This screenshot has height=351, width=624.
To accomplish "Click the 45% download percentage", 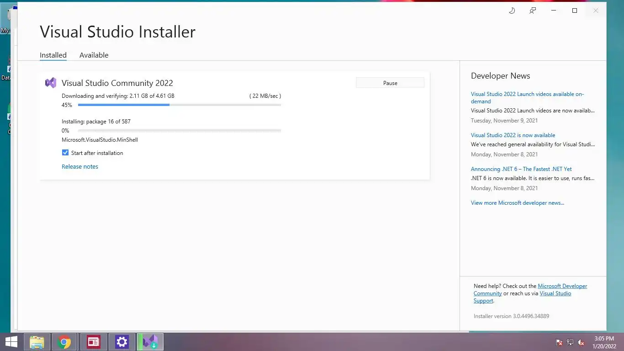I will (67, 105).
